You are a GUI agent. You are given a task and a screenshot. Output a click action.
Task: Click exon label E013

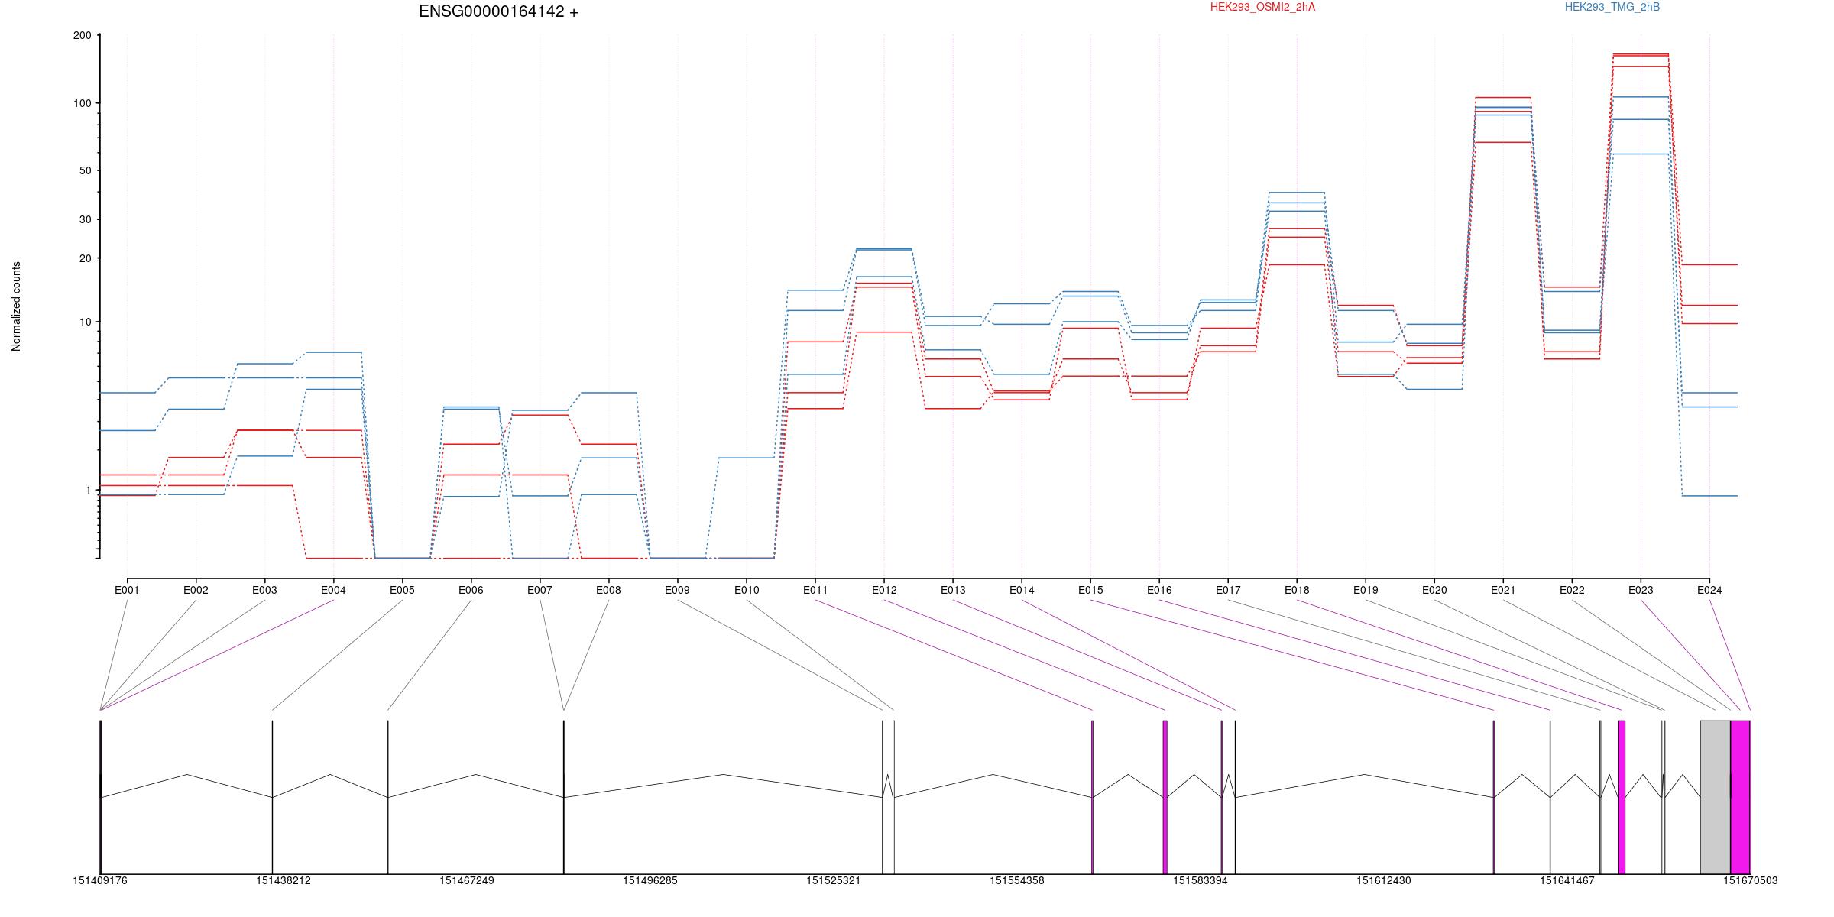(953, 590)
